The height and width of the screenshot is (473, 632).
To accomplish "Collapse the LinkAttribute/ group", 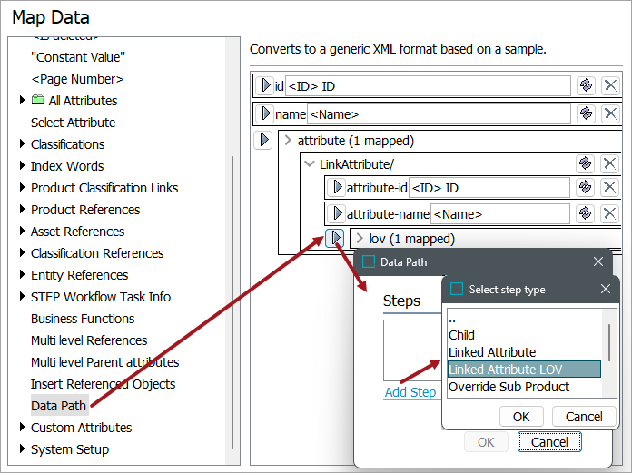I will (309, 164).
